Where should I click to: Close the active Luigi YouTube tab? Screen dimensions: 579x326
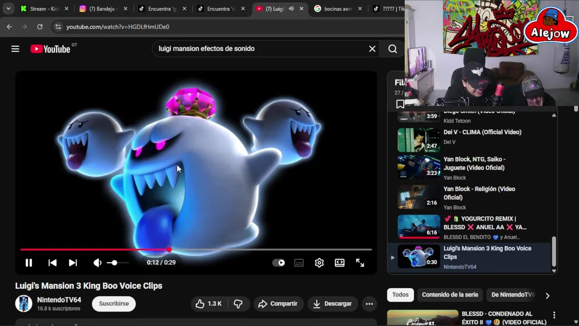pyautogui.click(x=301, y=9)
